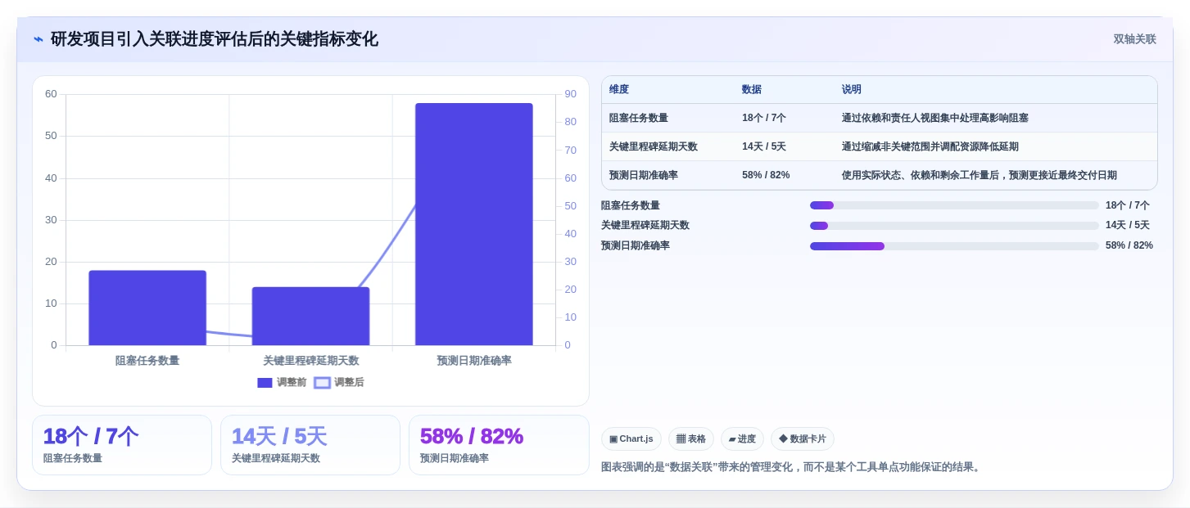Click description starting with 使用实际状态
The width and height of the screenshot is (1190, 508).
[x=980, y=175]
